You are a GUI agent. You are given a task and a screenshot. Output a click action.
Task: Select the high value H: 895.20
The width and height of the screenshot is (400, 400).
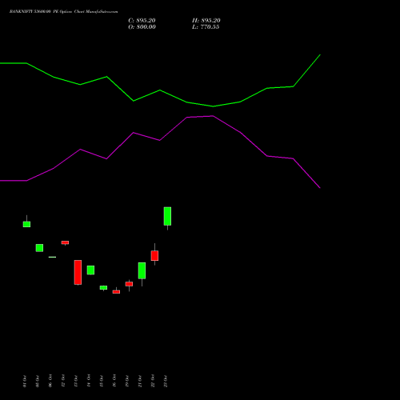point(206,21)
